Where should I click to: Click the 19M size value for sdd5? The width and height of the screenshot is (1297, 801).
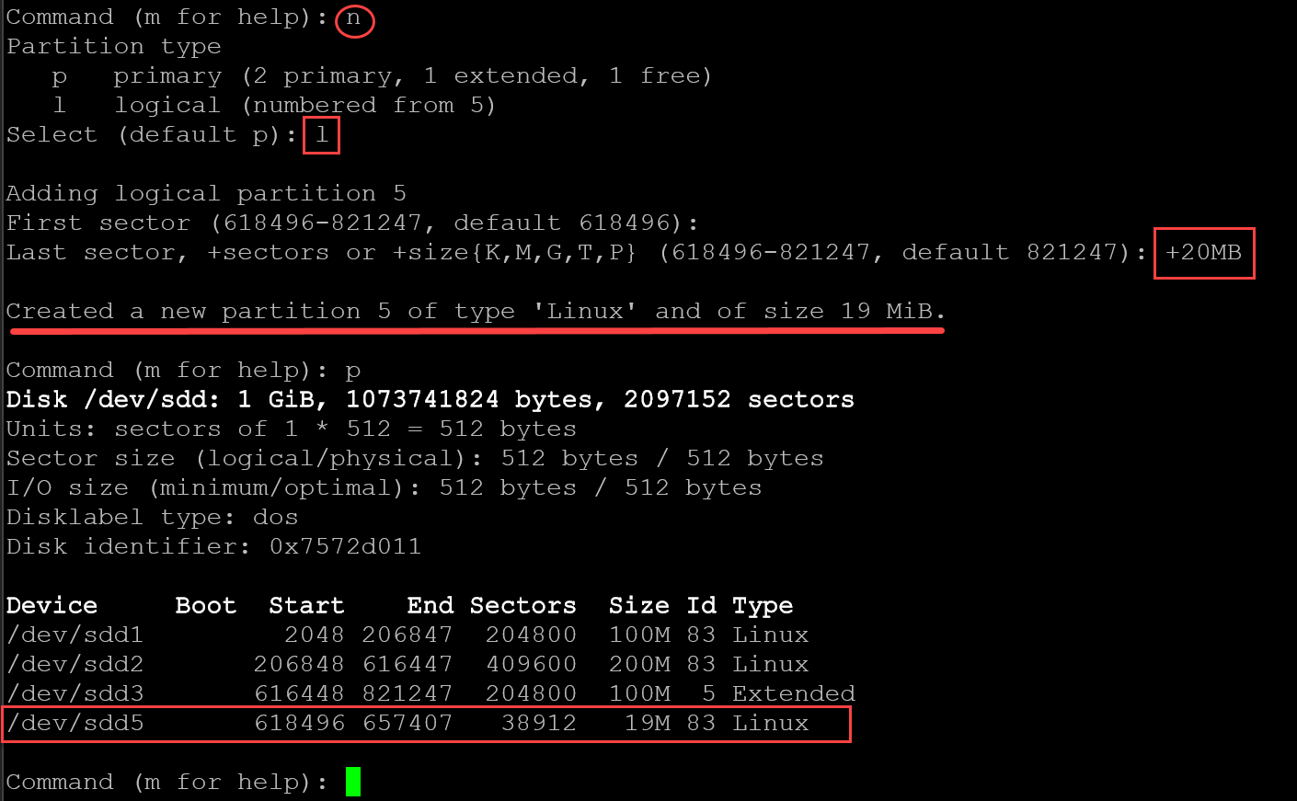tap(647, 723)
